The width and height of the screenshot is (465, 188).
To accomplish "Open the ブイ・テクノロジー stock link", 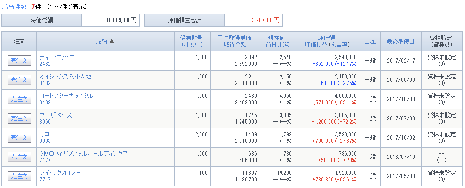I will pos(60,173).
